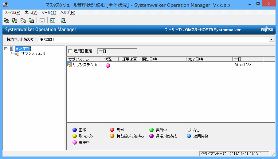Screen dimensions: 278x159
Task: Click the red 異常 legend ball
Action: pyautogui.click(x=112, y=130)
